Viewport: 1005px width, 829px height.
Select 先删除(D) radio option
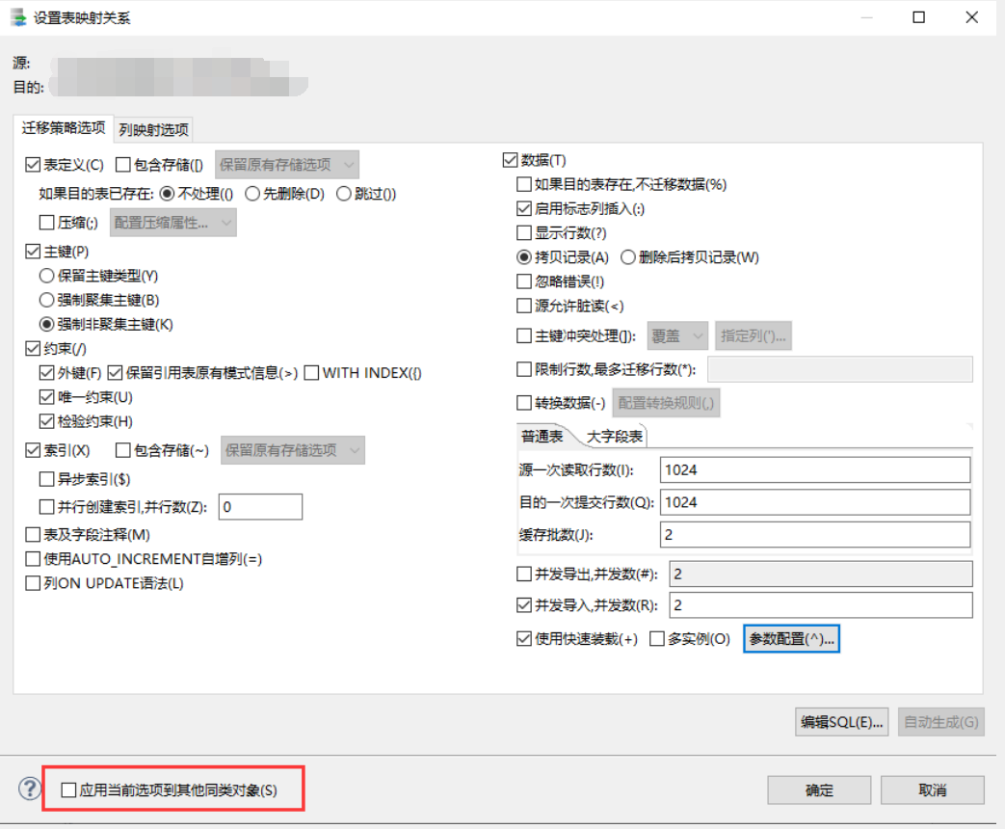tap(252, 194)
